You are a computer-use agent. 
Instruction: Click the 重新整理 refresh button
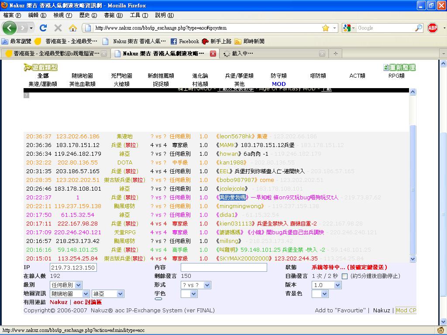[399, 68]
